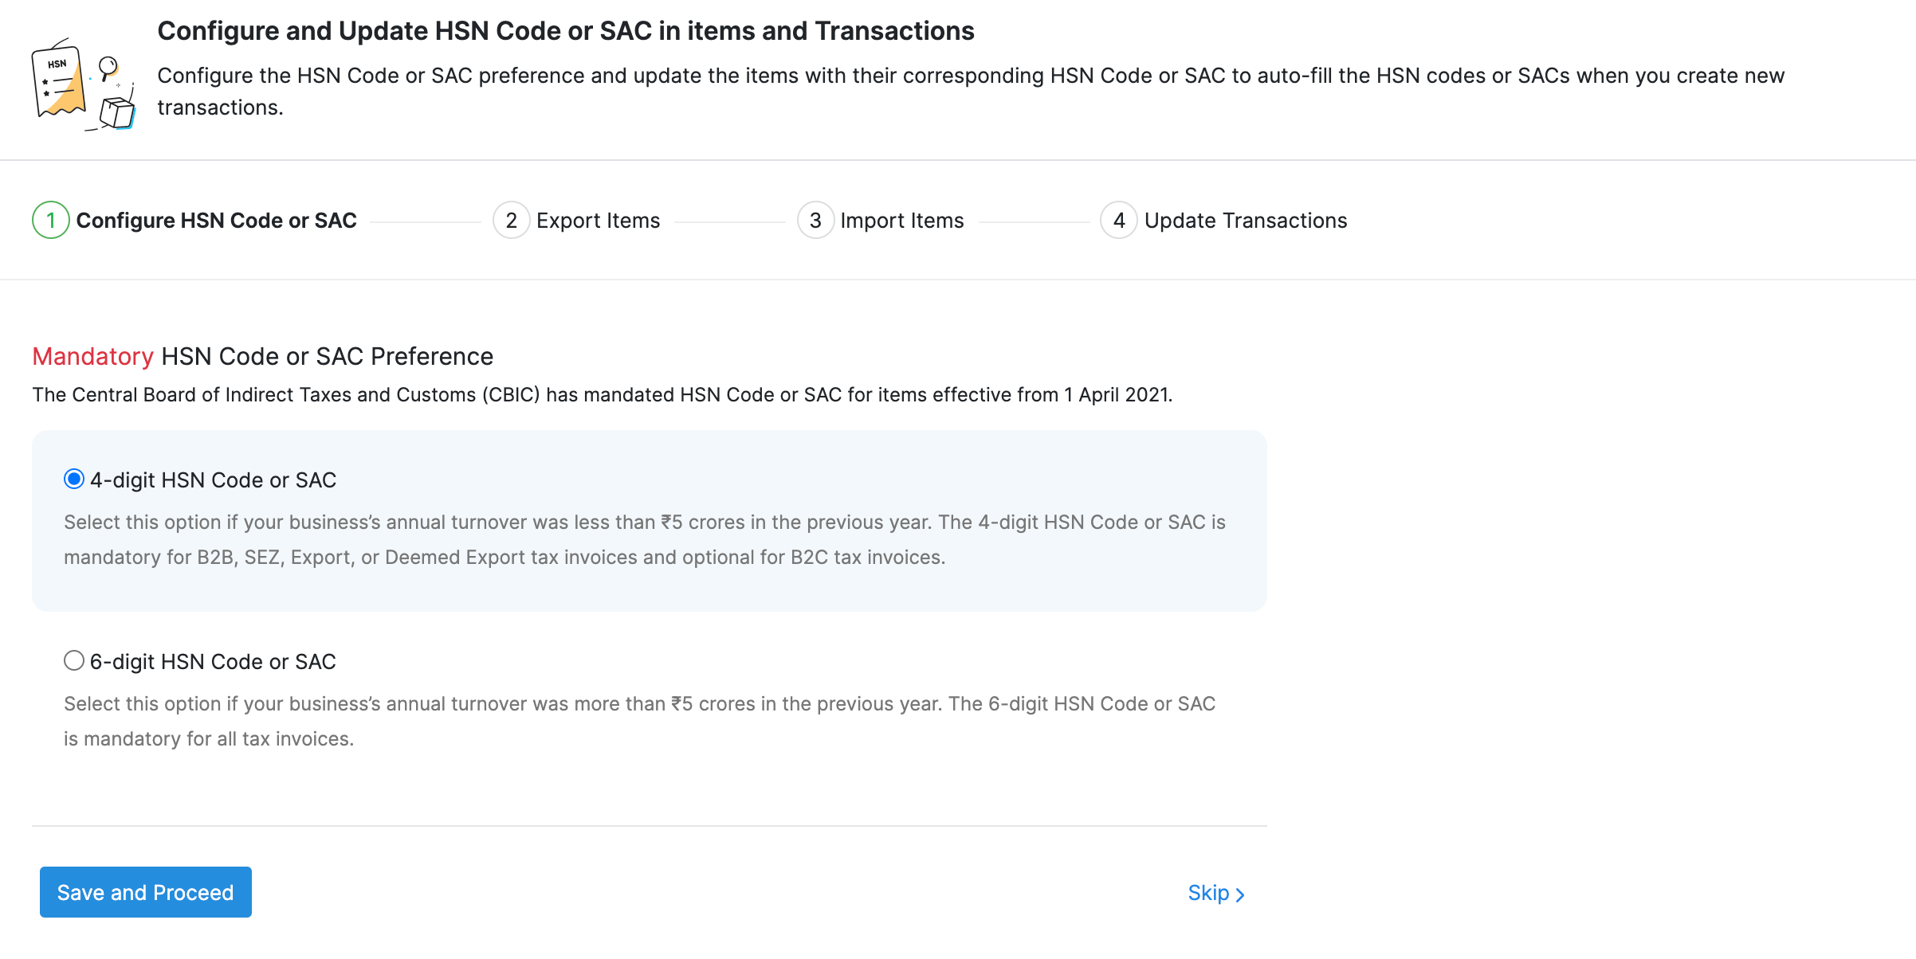
Task: Open the Import Items step
Action: 901,220
